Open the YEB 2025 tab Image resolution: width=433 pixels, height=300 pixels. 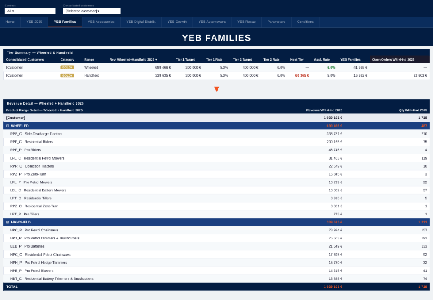(34, 22)
